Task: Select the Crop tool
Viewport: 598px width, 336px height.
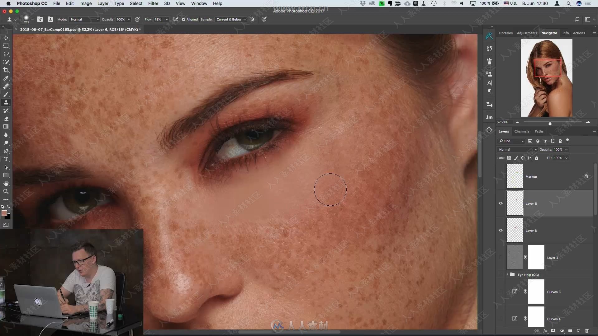Action: coord(6,70)
